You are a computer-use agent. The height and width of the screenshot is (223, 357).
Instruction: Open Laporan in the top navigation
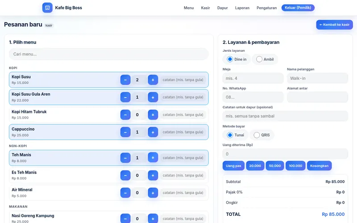242,8
